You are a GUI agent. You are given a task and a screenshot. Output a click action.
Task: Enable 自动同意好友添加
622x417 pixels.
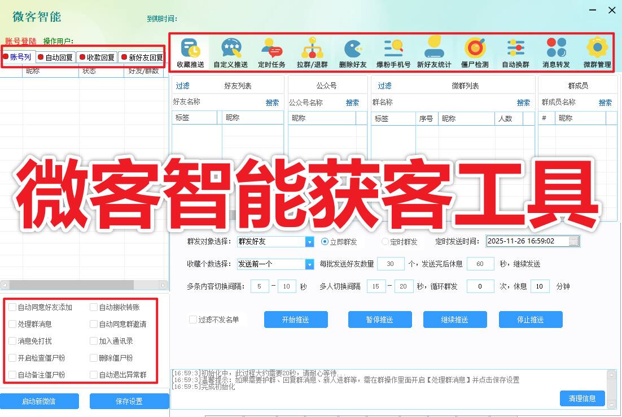(x=12, y=307)
